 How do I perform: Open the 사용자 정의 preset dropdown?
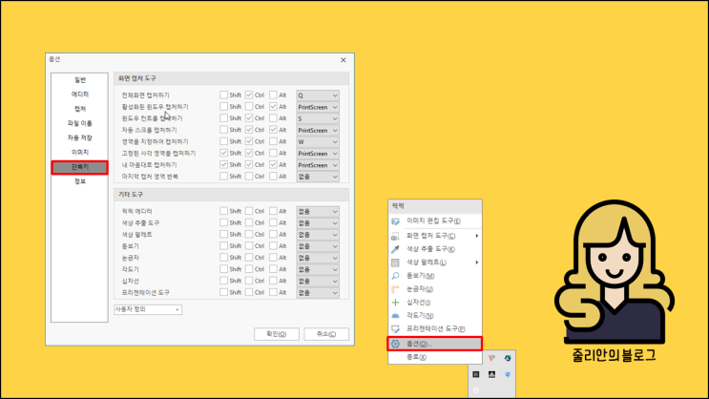click(147, 309)
